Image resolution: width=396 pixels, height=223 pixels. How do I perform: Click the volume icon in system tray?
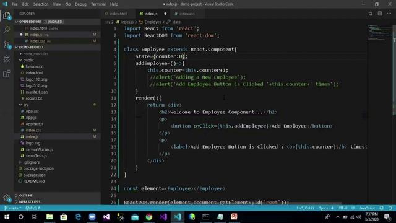click(x=359, y=217)
